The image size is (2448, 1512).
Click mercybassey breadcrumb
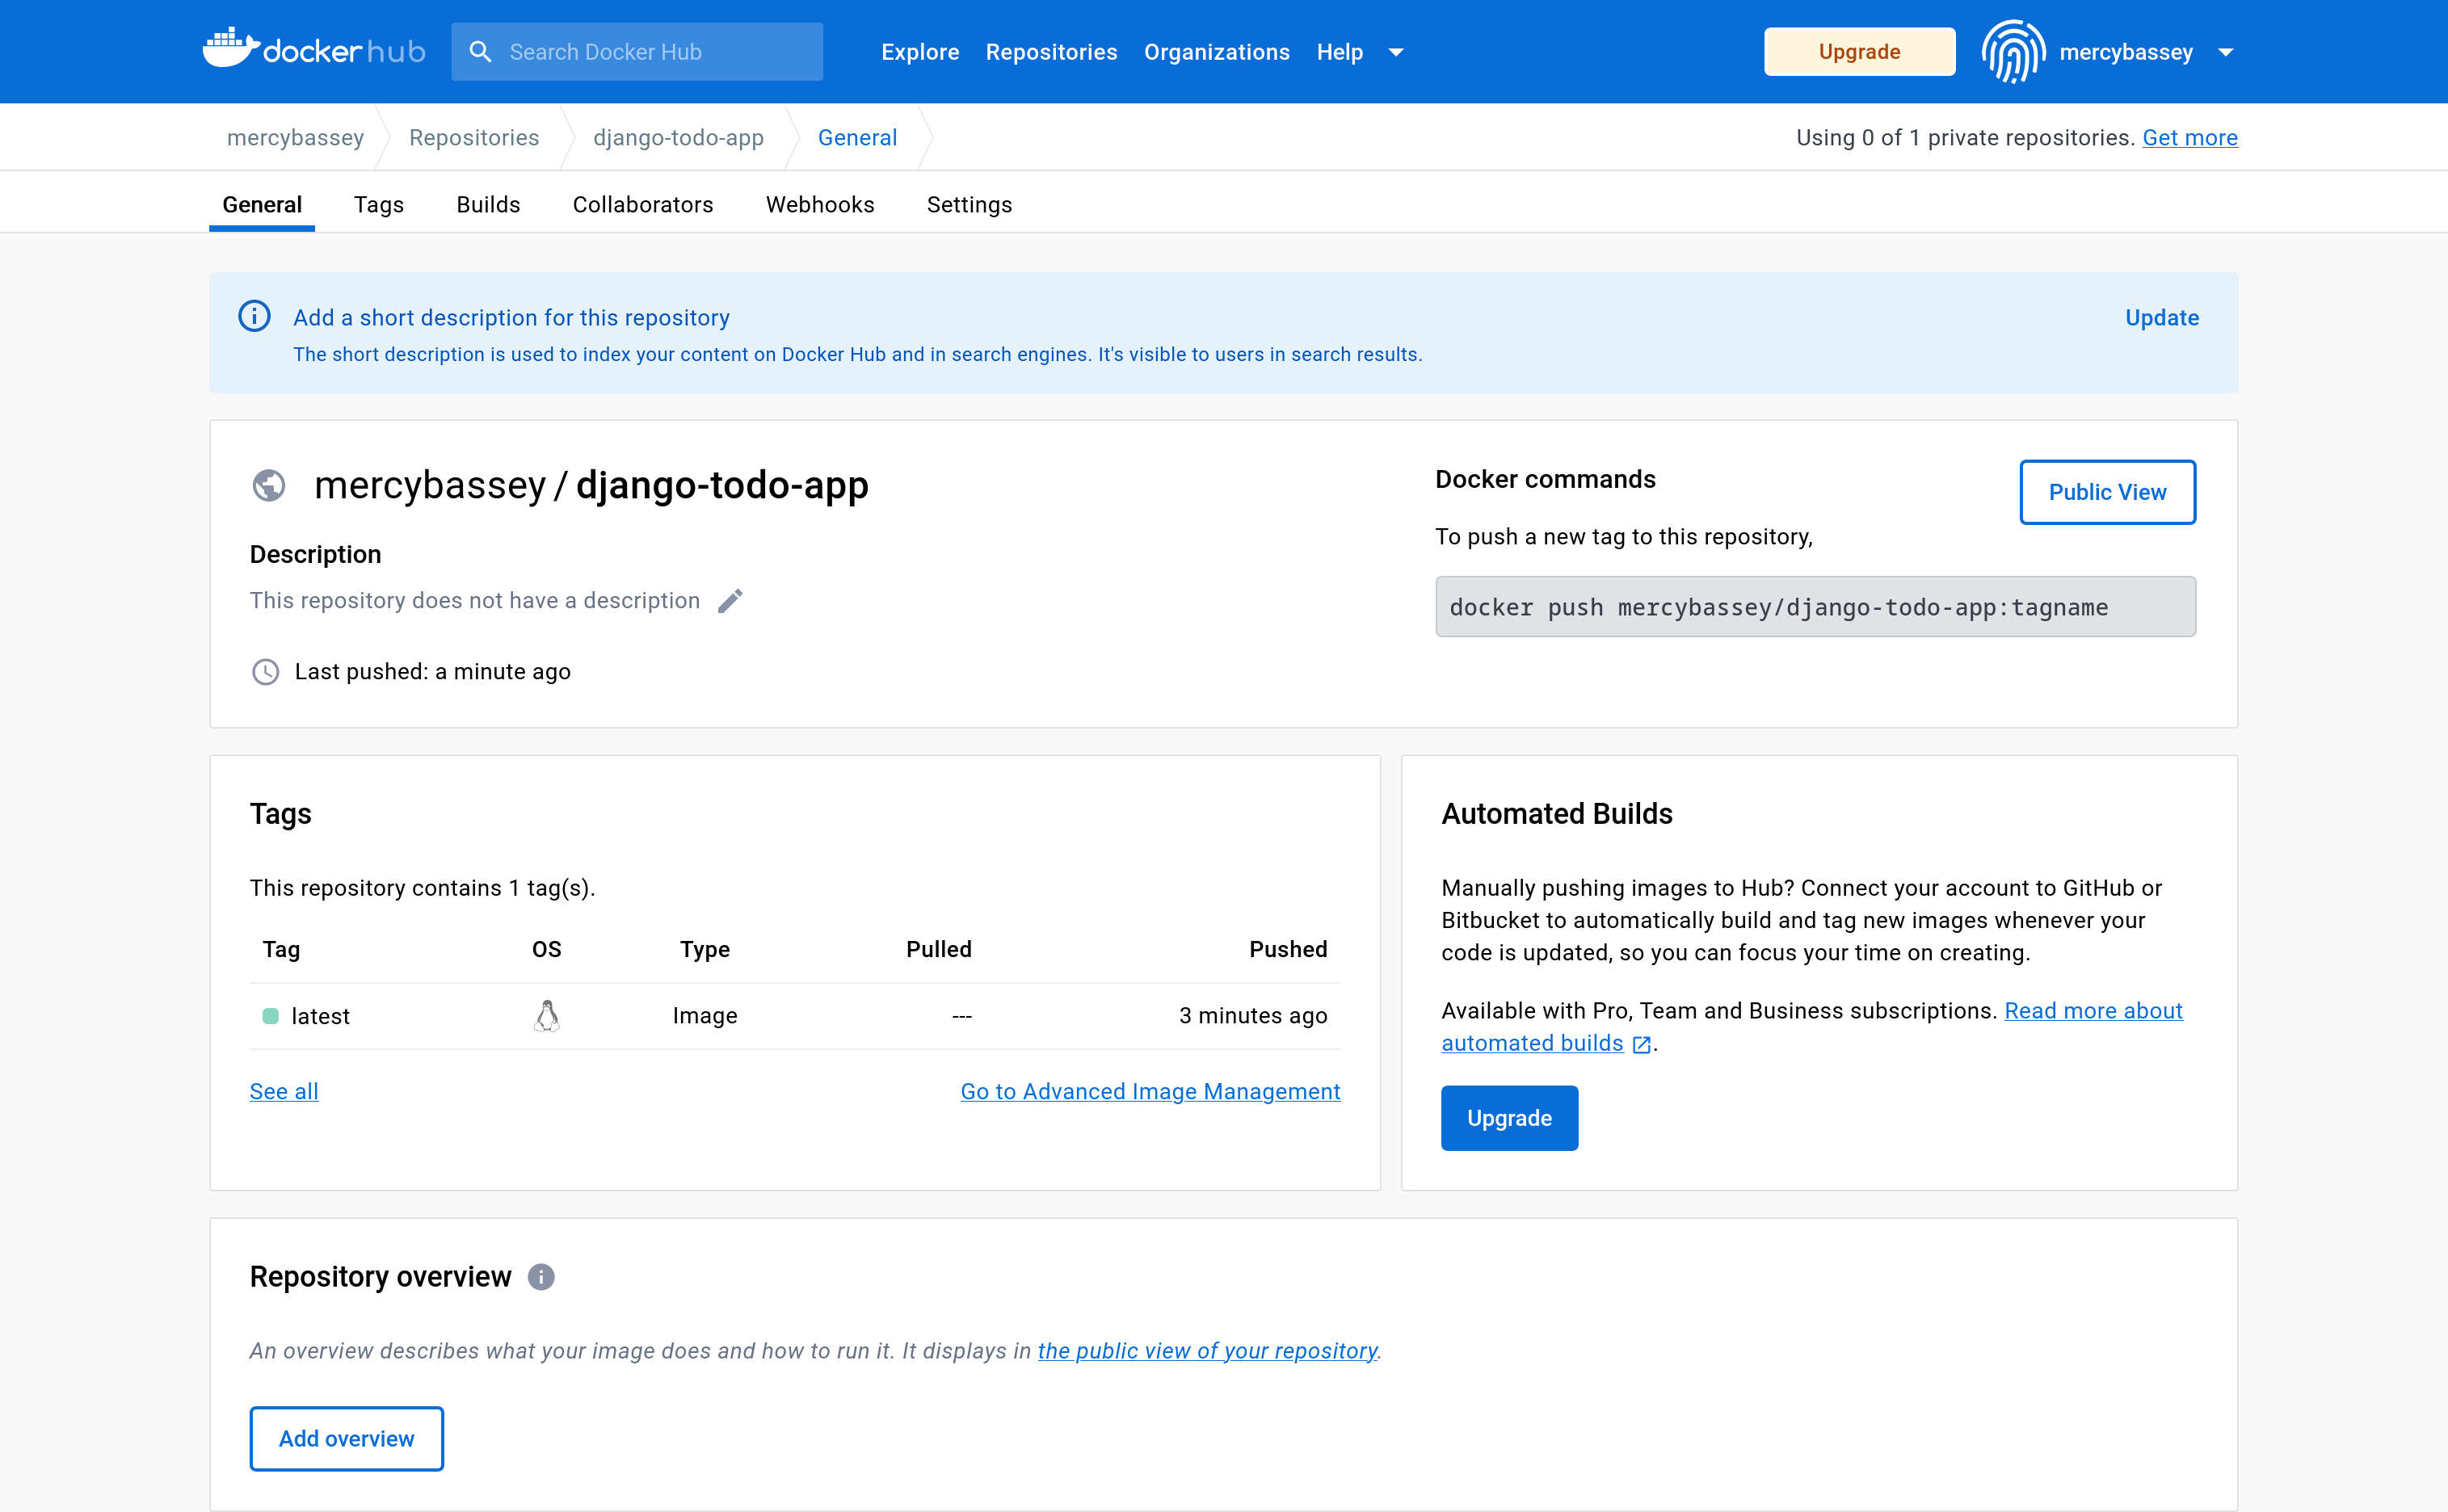pyautogui.click(x=295, y=138)
